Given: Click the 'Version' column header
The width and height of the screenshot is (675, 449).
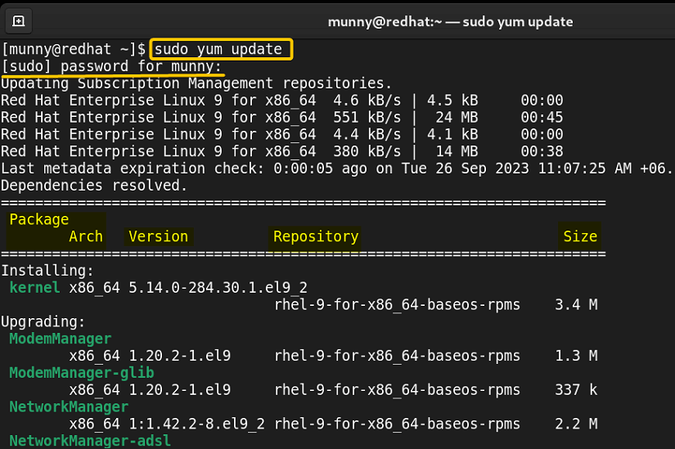Looking at the screenshot, I should [x=159, y=236].
